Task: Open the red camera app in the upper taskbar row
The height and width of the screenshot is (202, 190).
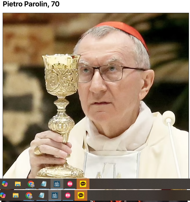Action: click(x=70, y=184)
